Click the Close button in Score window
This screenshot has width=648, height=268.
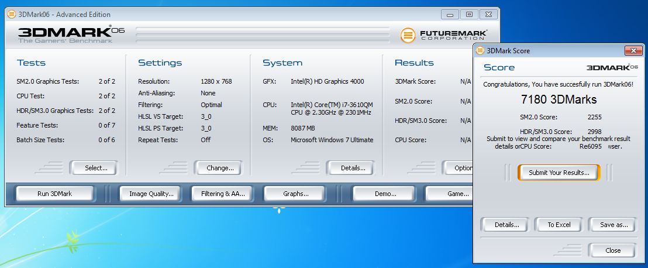(x=613, y=250)
